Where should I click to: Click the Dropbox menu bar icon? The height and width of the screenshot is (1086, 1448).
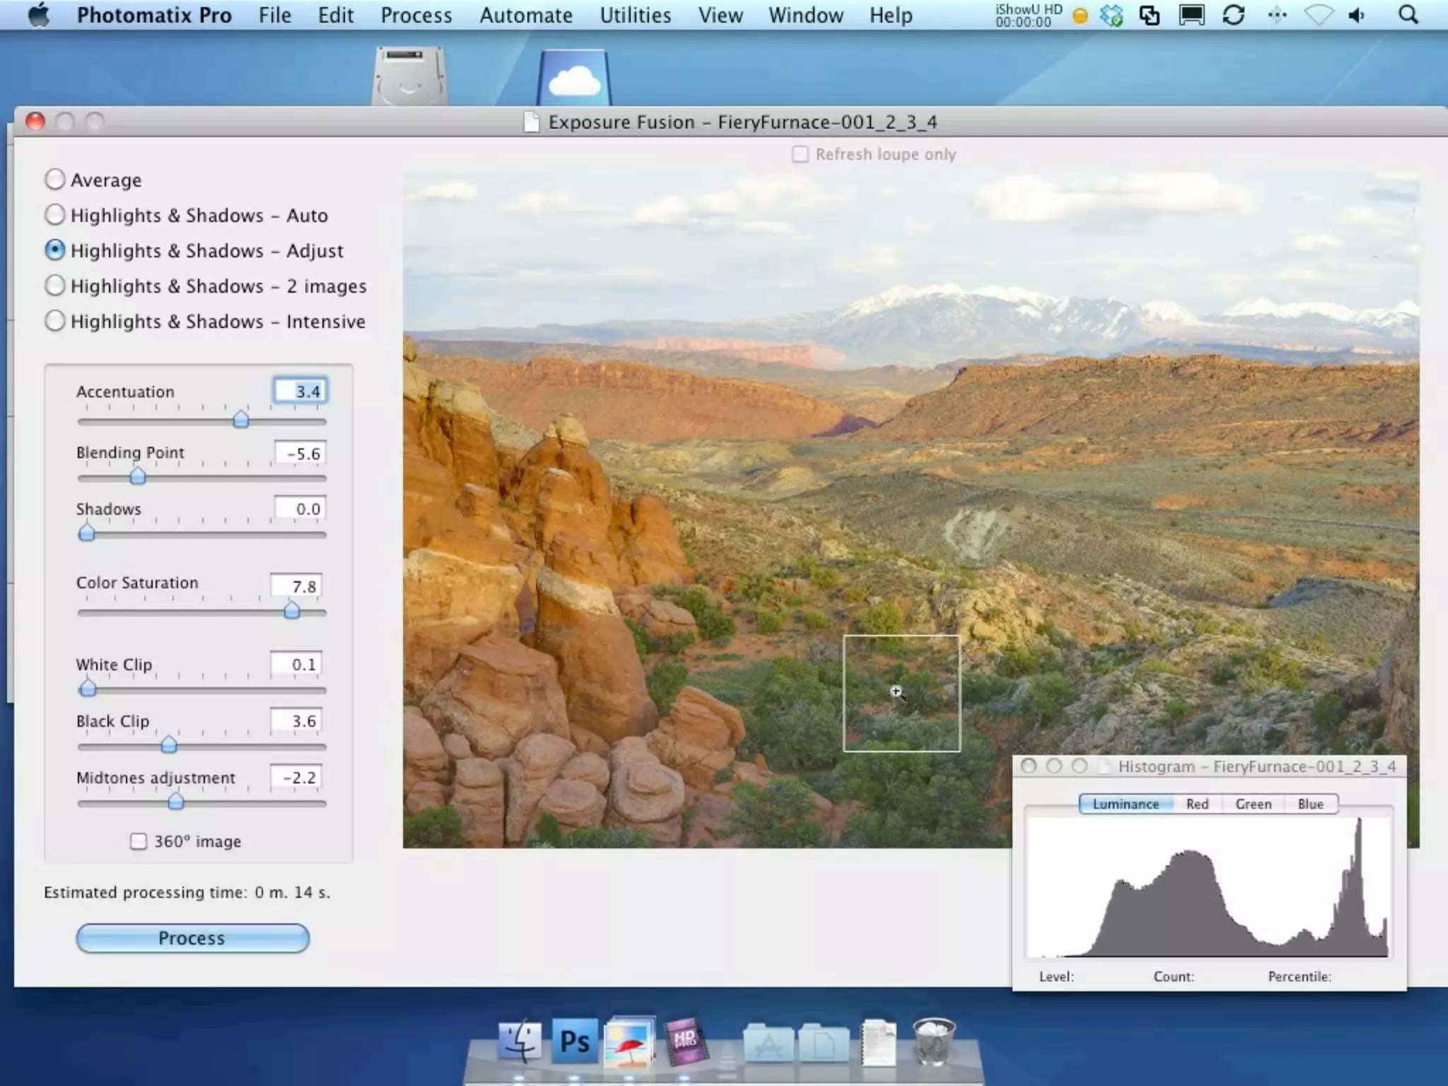click(1111, 16)
